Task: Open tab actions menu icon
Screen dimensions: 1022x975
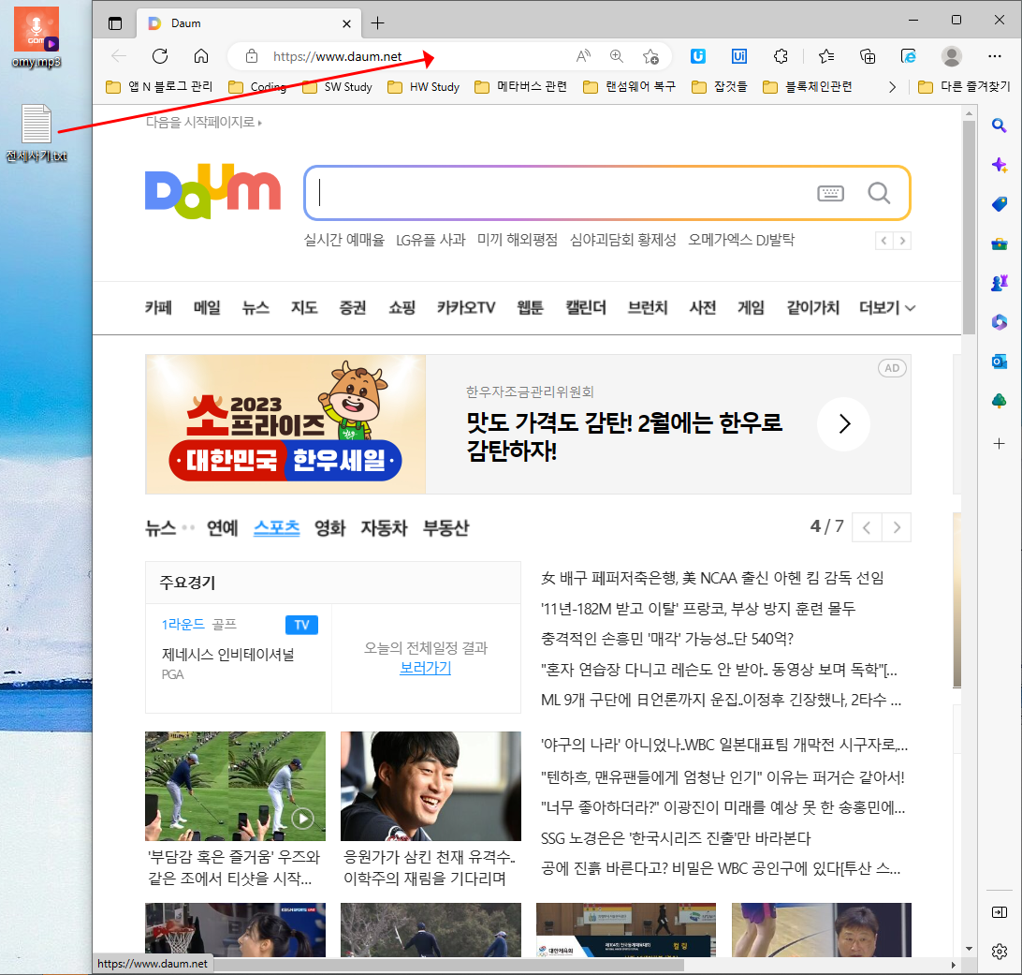Action: [x=115, y=23]
